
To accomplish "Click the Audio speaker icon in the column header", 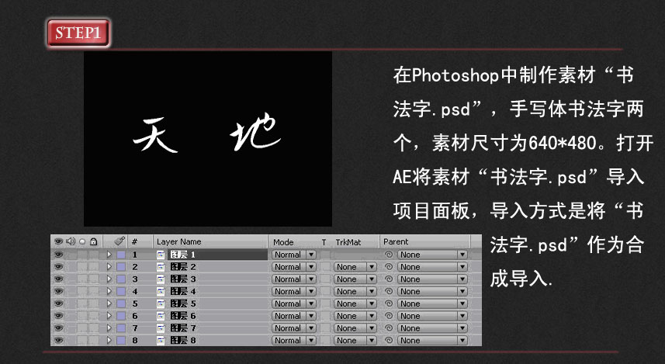I will pyautogui.click(x=71, y=241).
